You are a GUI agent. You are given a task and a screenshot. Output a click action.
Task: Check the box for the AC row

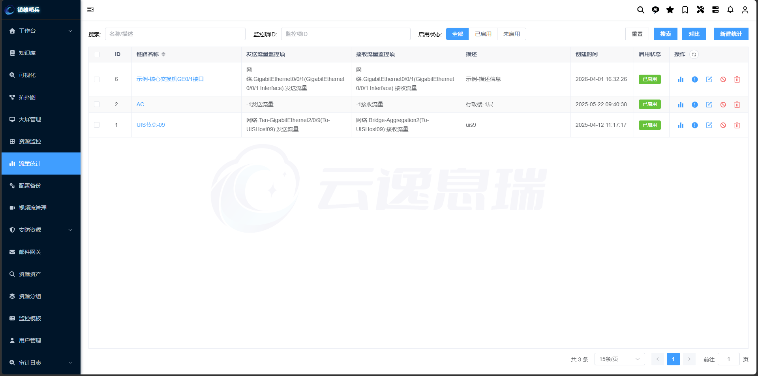tap(97, 104)
